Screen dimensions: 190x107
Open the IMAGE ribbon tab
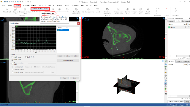[10, 6]
